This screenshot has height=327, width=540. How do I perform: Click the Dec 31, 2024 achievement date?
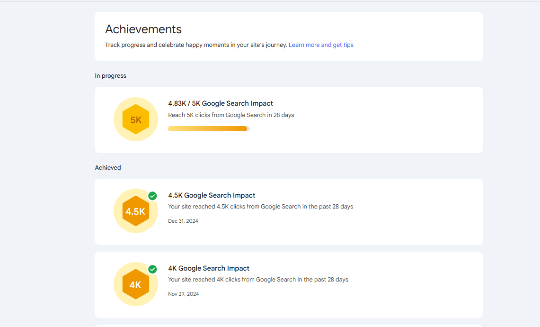[183, 221]
